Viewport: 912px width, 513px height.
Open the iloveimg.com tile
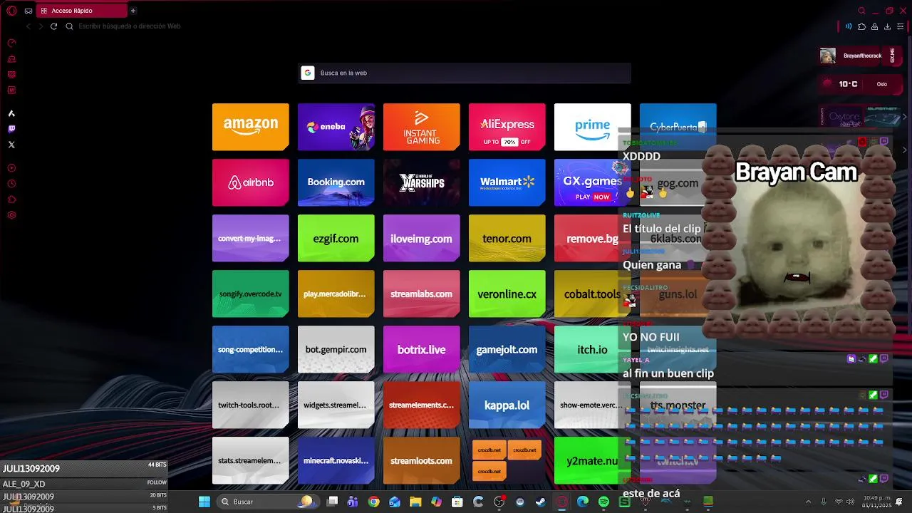[422, 238]
